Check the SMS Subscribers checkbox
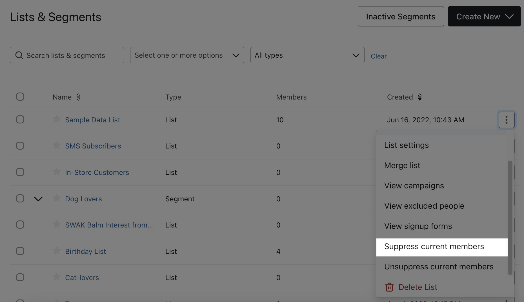The width and height of the screenshot is (524, 302). click(x=20, y=146)
